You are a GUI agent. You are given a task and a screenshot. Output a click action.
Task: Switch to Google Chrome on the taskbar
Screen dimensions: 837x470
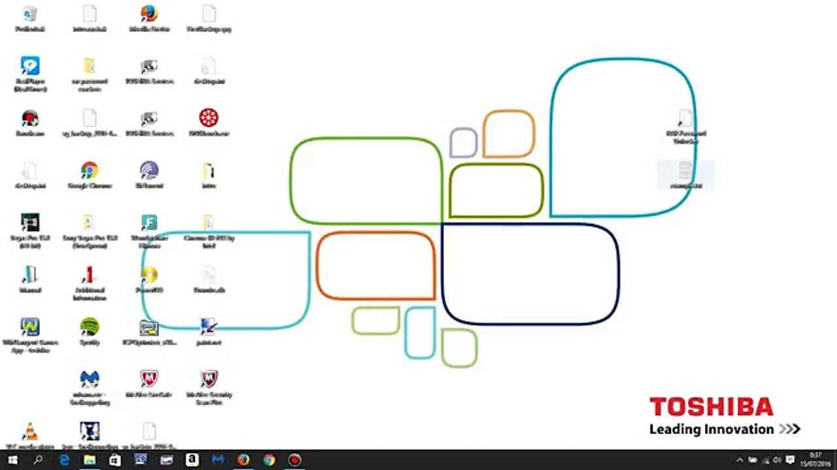(x=269, y=460)
